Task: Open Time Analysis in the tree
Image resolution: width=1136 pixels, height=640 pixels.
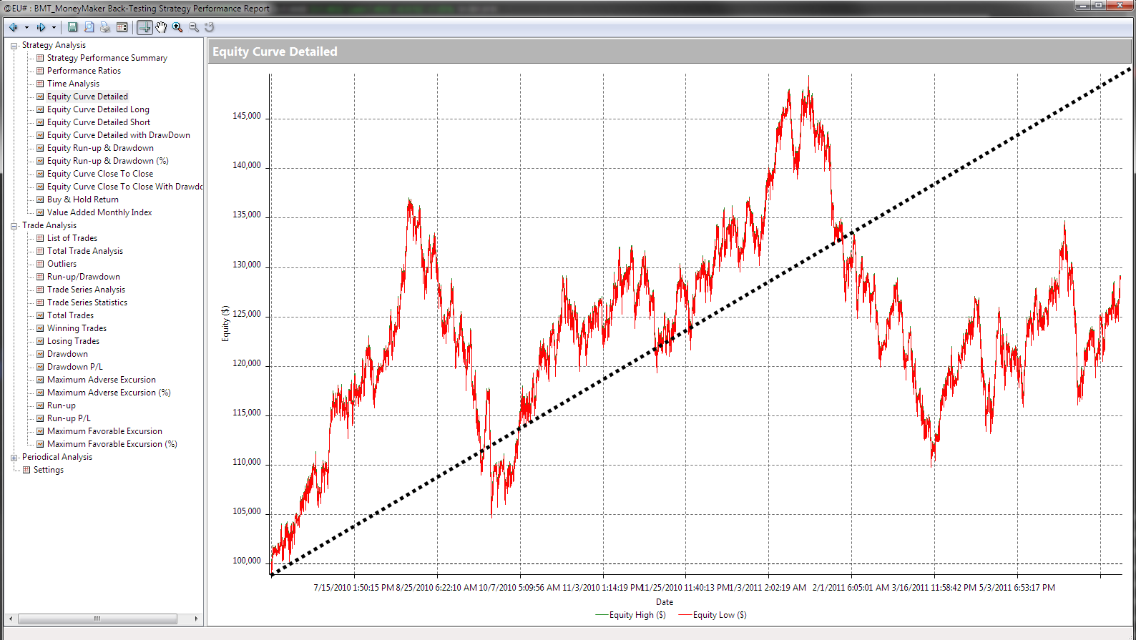Action: (x=73, y=84)
